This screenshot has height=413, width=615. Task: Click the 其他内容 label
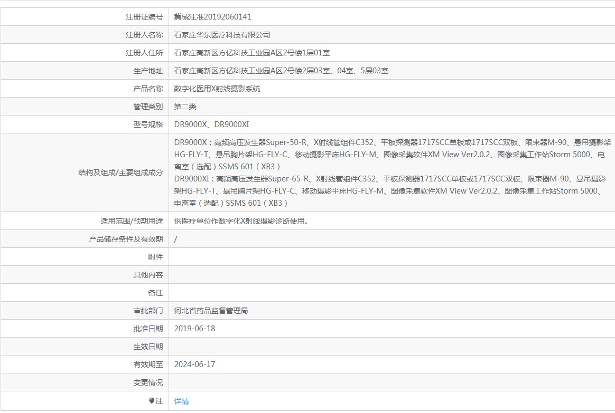pos(148,275)
